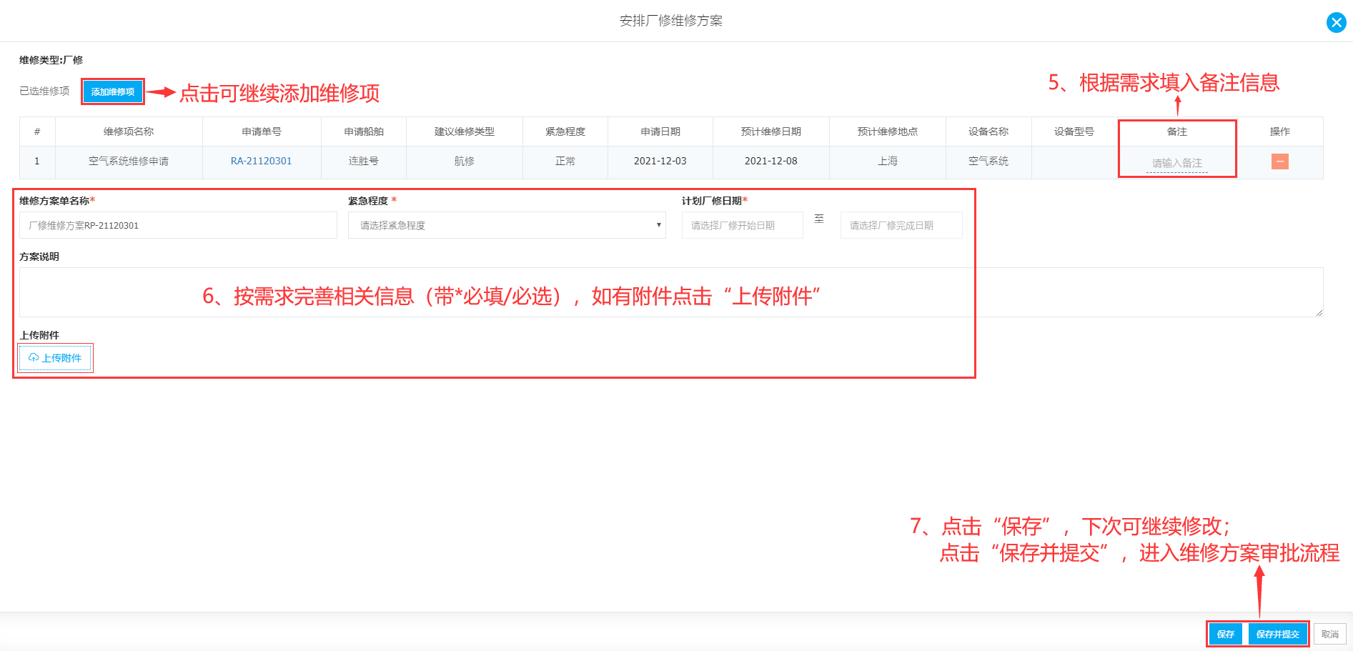Click the 取消 button
Image resolution: width=1353 pixels, height=651 pixels.
1329,634
